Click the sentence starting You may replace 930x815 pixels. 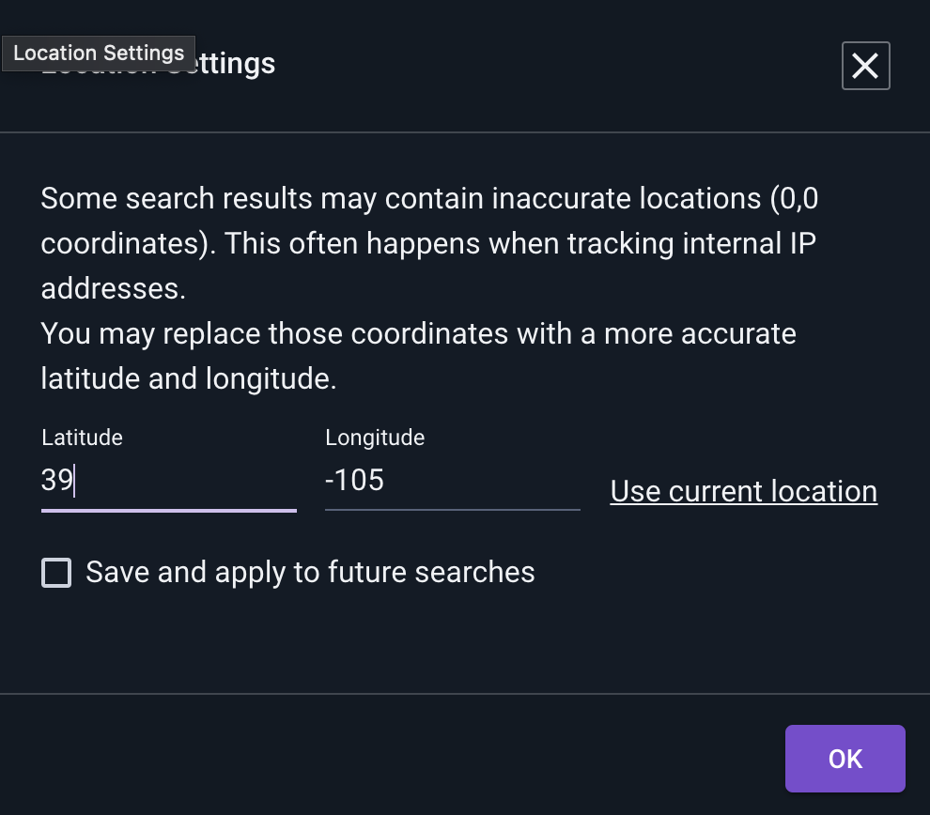[x=418, y=356]
